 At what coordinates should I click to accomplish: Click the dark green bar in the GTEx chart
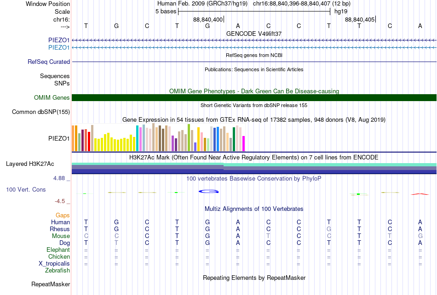tap(234, 139)
